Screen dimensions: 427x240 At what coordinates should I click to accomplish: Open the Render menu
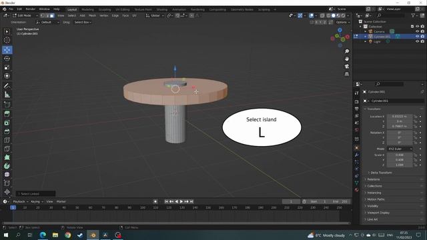31,9
